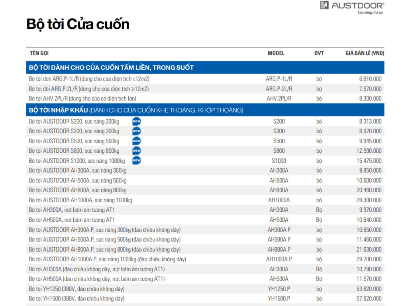Click the NEW badge on the S800 row
Viewport: 408px width, 306px height.
(137, 151)
